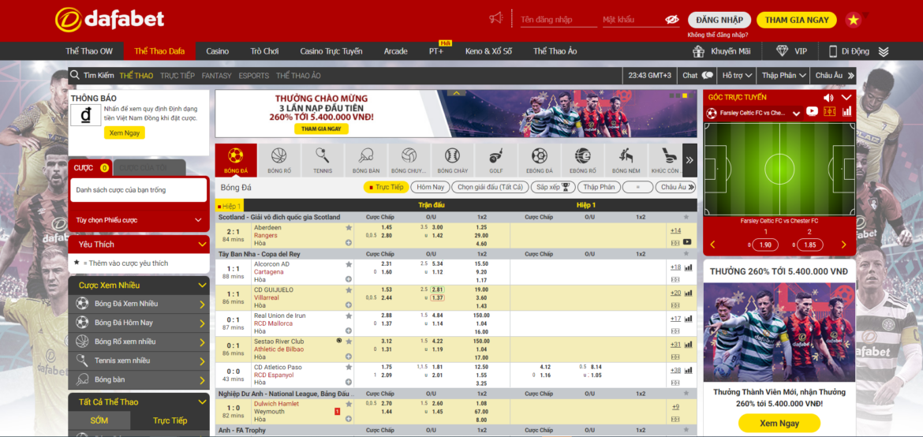Select the Bóng Ném handball icon
The width and height of the screenshot is (923, 437).
pyautogui.click(x=626, y=160)
